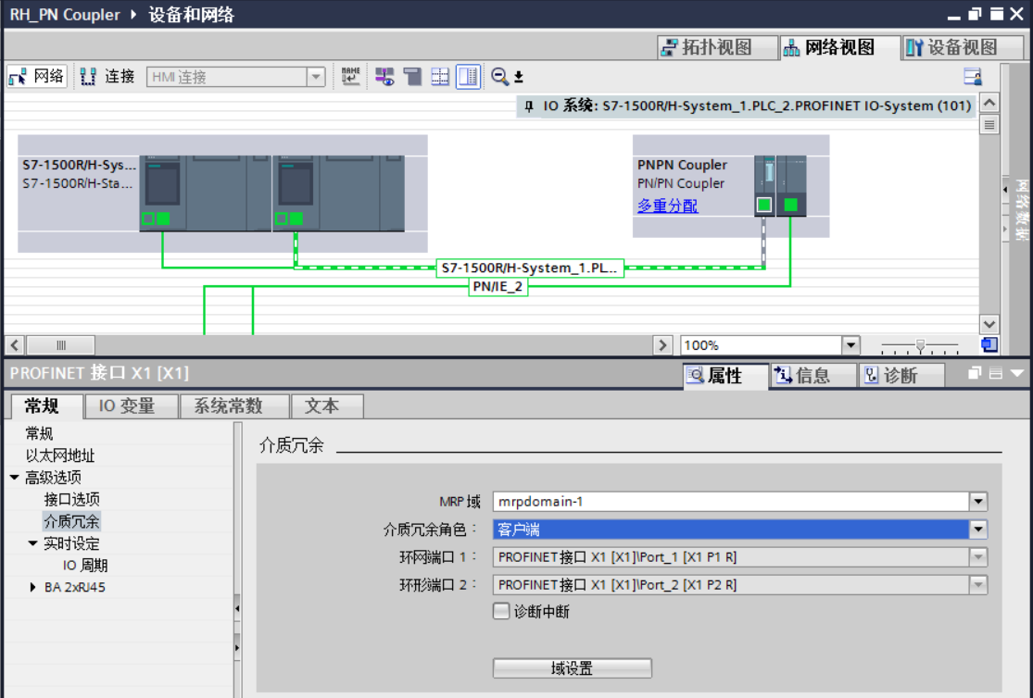Viewport: 1033px width, 698px height.
Task: Click the horizontal scroll right arrow
Action: pyautogui.click(x=662, y=345)
